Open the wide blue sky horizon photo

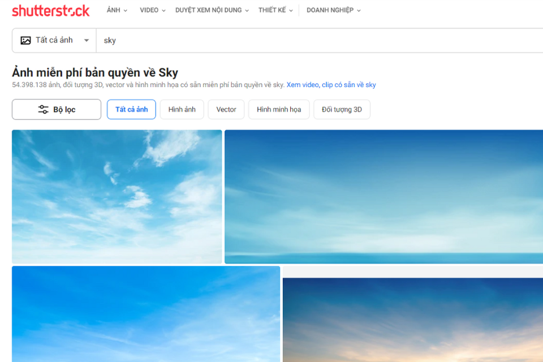pyautogui.click(x=383, y=197)
